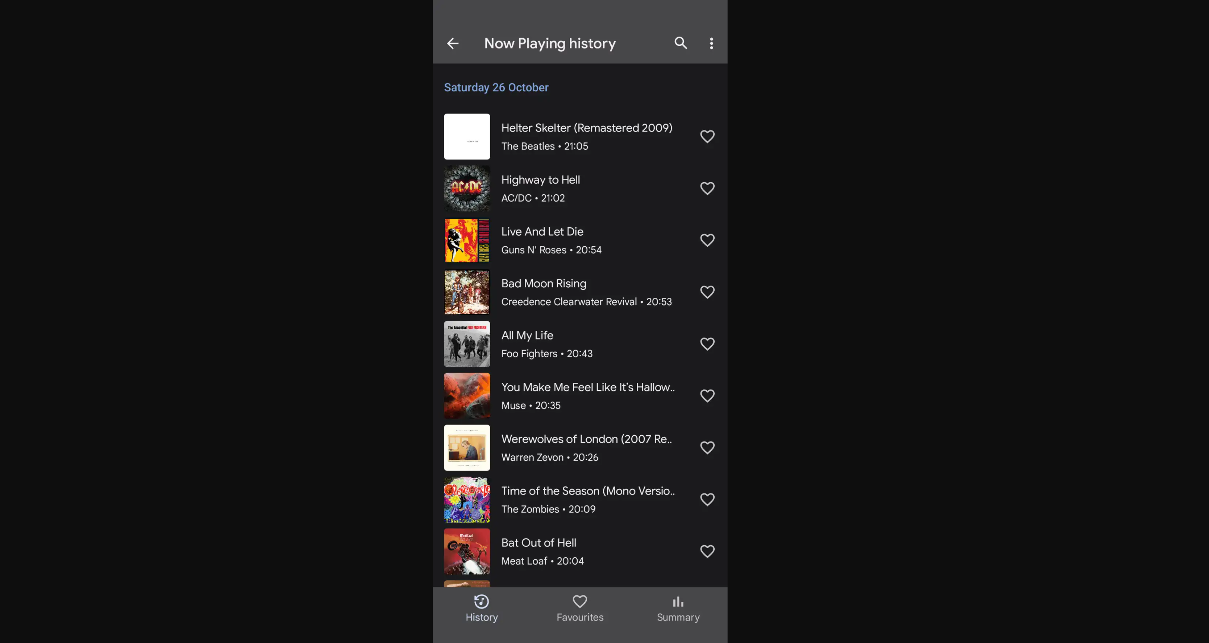Click the line Muse • 20:35
Screen dimensions: 1209x643
(531, 405)
